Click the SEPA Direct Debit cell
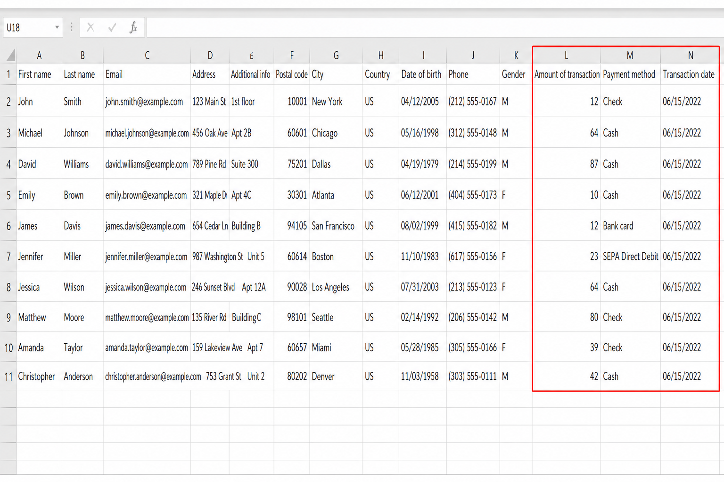 [630, 257]
